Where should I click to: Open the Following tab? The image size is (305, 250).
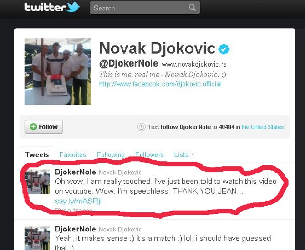tap(111, 154)
